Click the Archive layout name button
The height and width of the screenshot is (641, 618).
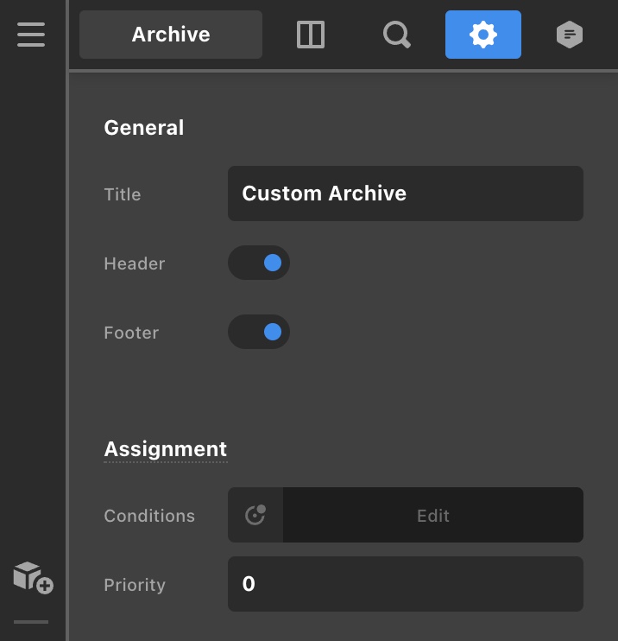[171, 35]
